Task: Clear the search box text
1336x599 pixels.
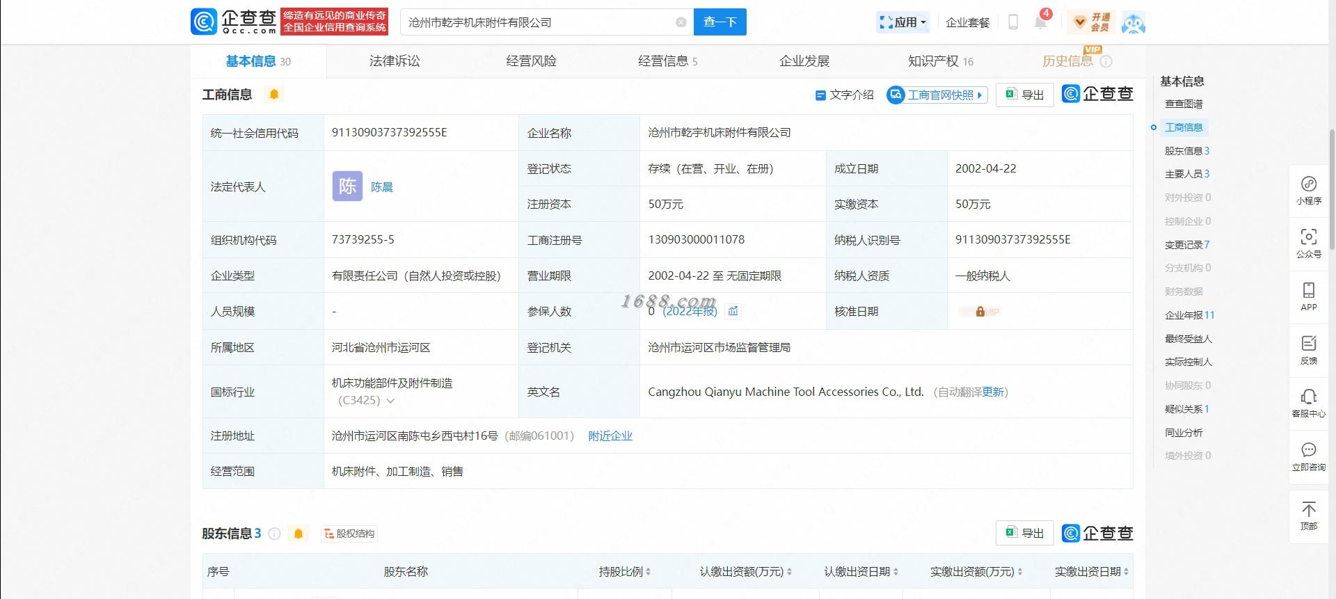Action: (x=681, y=22)
